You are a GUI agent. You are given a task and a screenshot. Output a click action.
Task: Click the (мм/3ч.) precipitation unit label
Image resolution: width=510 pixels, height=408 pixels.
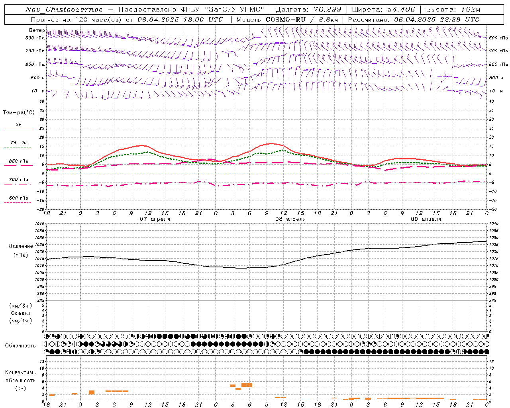(x=21, y=306)
